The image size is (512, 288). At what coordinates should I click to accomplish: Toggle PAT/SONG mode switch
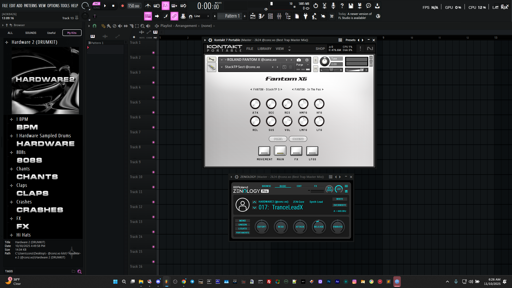click(x=97, y=6)
